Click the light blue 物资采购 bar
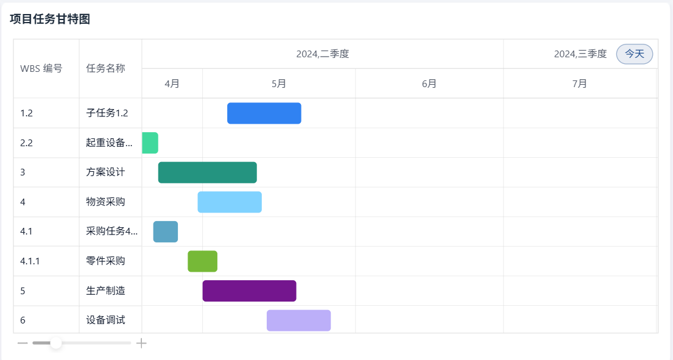 point(230,202)
